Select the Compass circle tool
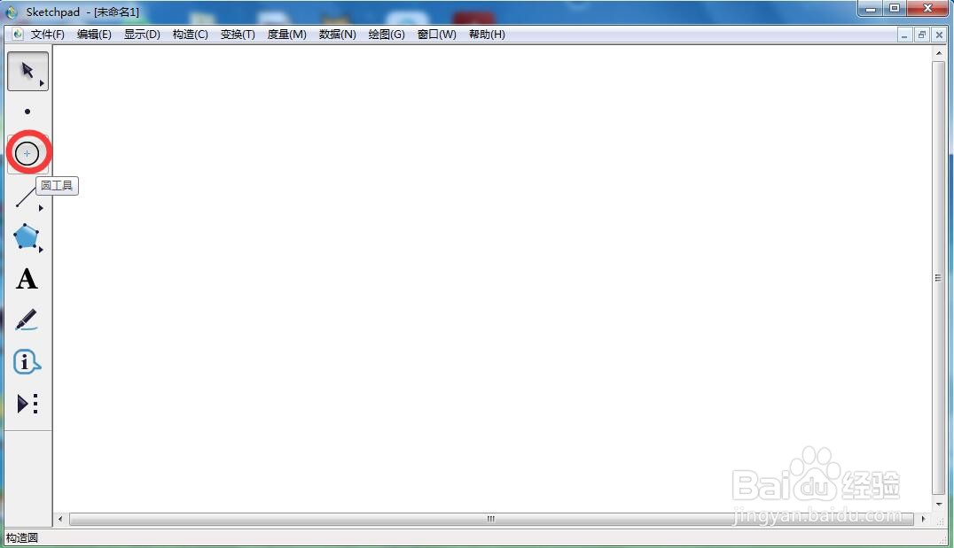This screenshot has width=954, height=548. pos(27,154)
